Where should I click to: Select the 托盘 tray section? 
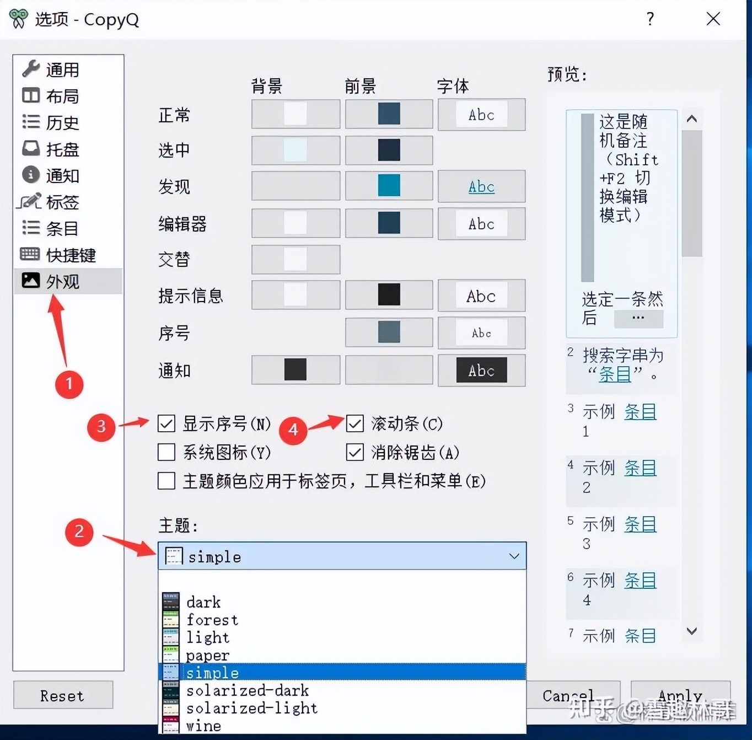click(68, 149)
